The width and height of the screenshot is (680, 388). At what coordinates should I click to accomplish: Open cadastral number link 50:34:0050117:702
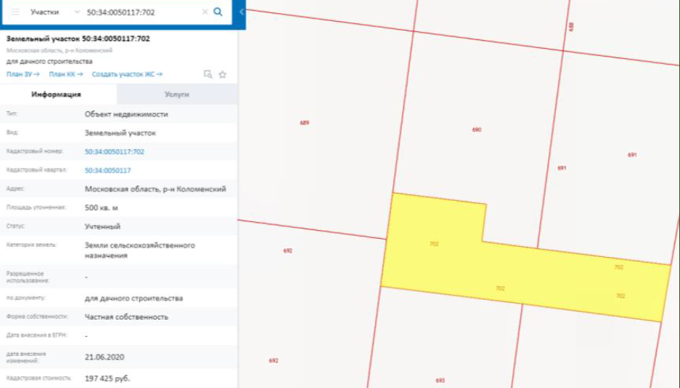point(115,151)
